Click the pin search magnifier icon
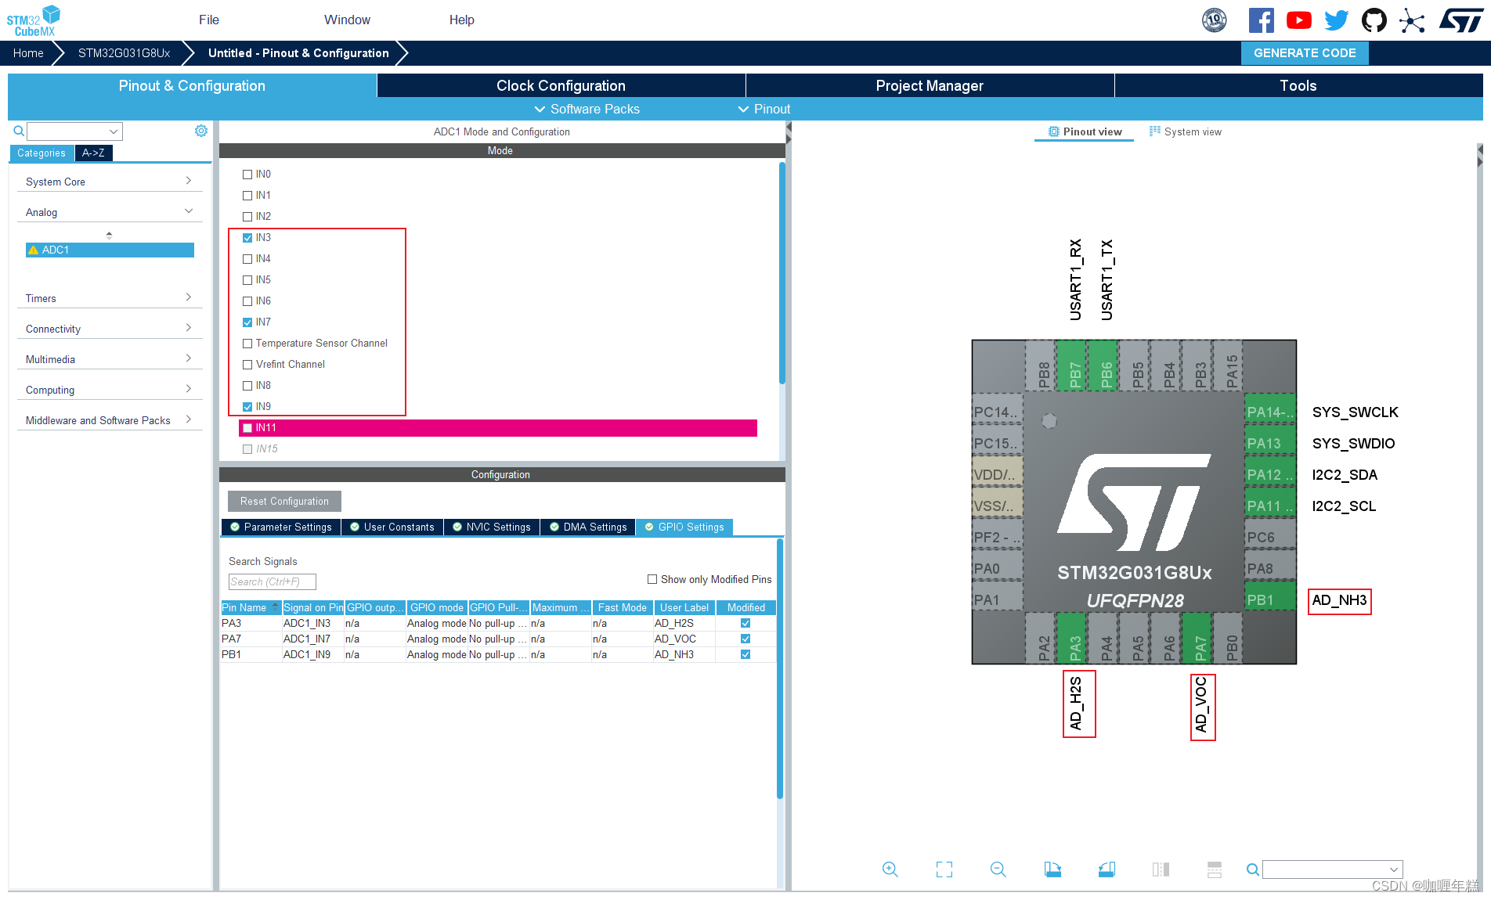1491x900 pixels. click(1253, 869)
